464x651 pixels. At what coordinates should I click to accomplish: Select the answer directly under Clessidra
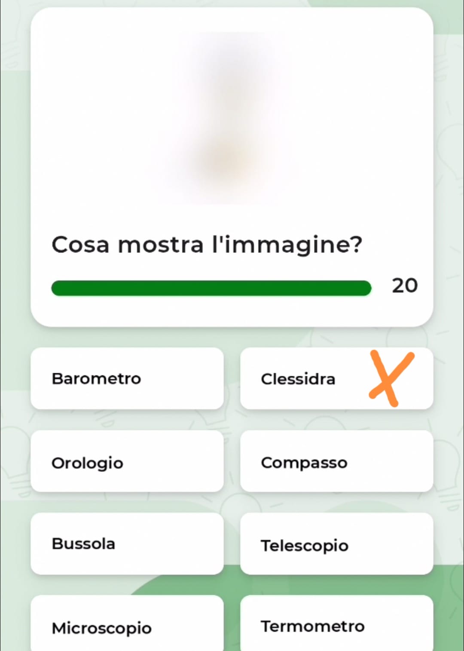pos(336,461)
